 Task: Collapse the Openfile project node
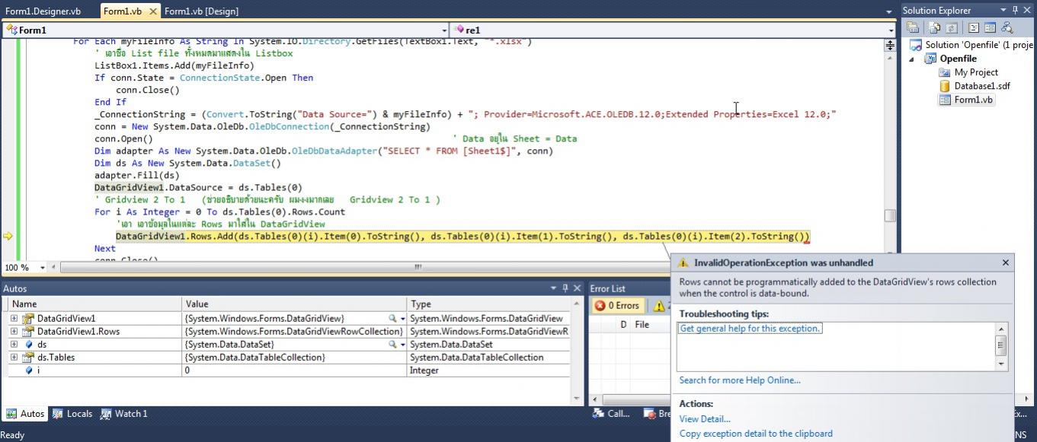click(912, 59)
